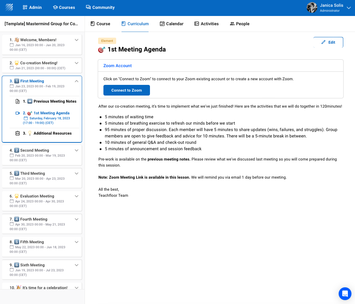Click the document icon beside Previous Meeting Notes
The height and width of the screenshot is (304, 355).
click(x=17, y=102)
